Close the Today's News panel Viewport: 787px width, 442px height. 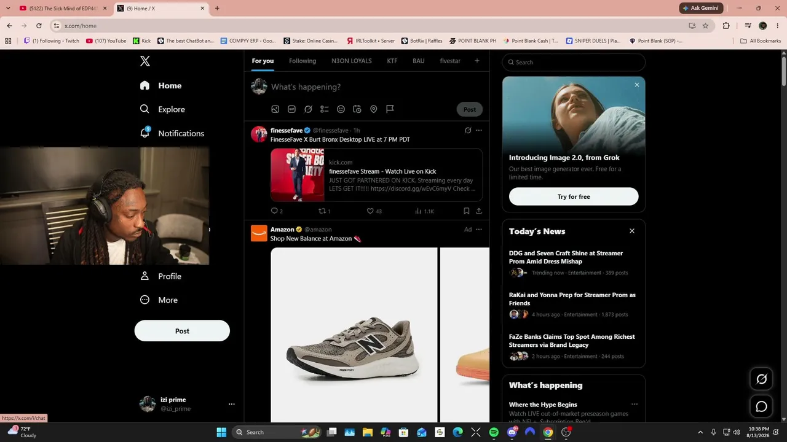click(632, 231)
